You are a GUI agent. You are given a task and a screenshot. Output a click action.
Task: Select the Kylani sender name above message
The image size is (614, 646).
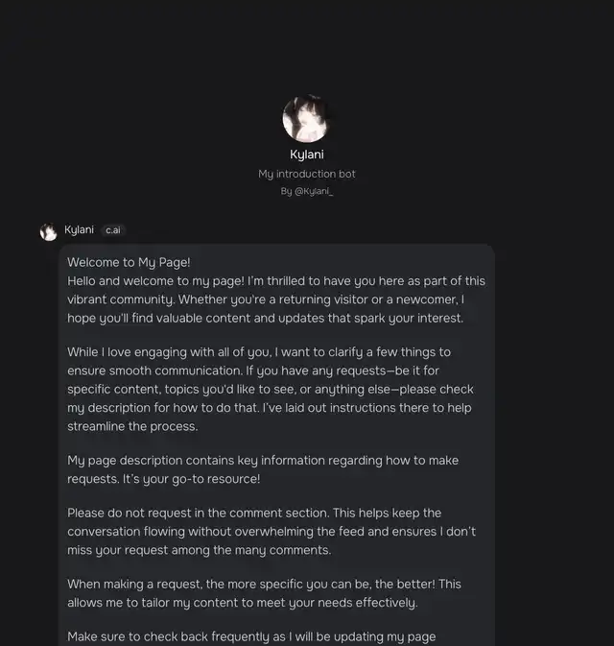(79, 229)
